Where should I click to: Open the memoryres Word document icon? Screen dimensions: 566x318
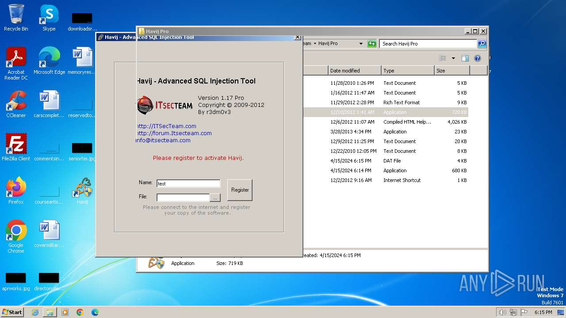[x=82, y=61]
